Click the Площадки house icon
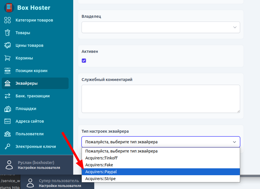Screen dimensions: 260x189 pos(7,109)
